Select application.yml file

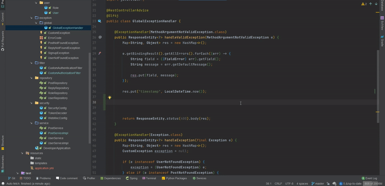click(x=44, y=168)
